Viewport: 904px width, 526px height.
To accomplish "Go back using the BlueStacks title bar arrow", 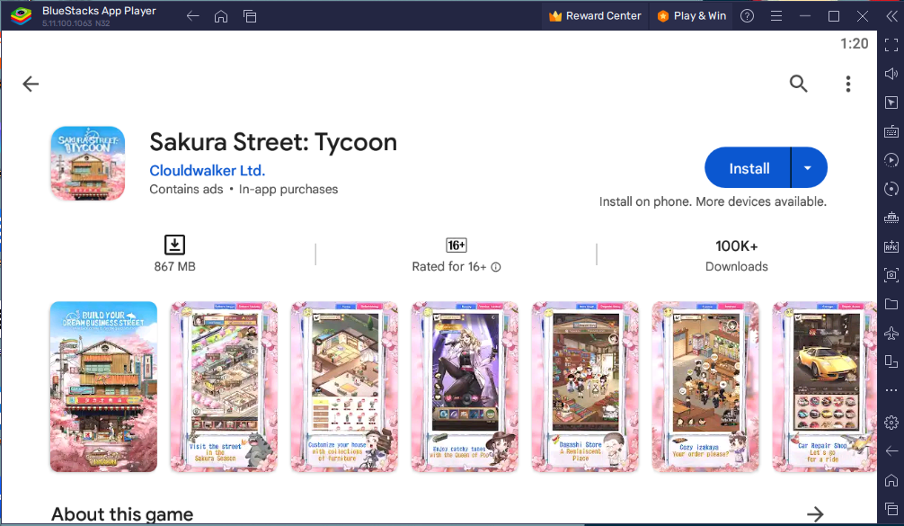I will tap(192, 16).
